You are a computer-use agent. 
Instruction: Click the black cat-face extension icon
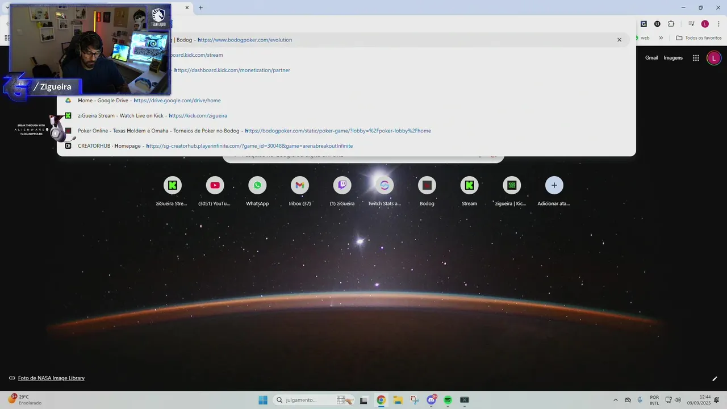(x=657, y=24)
